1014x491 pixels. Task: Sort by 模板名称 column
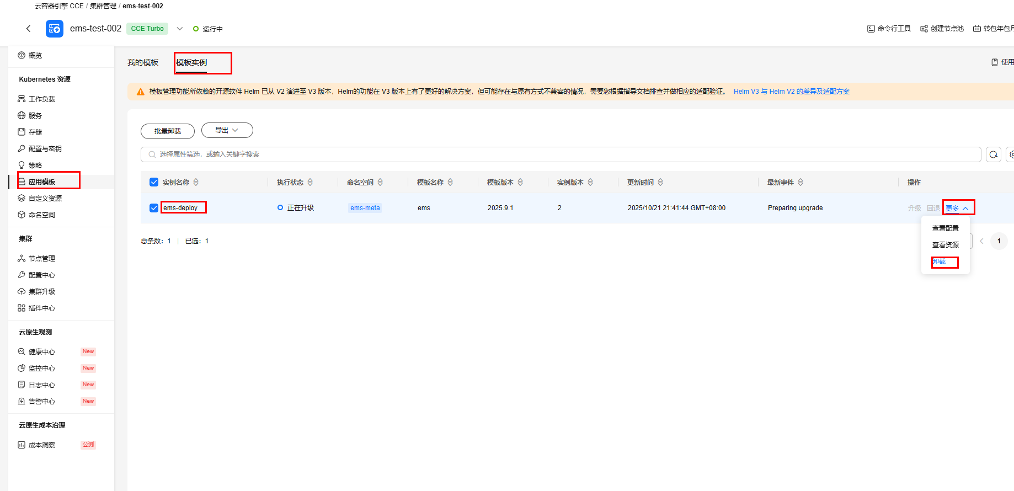[x=450, y=182]
